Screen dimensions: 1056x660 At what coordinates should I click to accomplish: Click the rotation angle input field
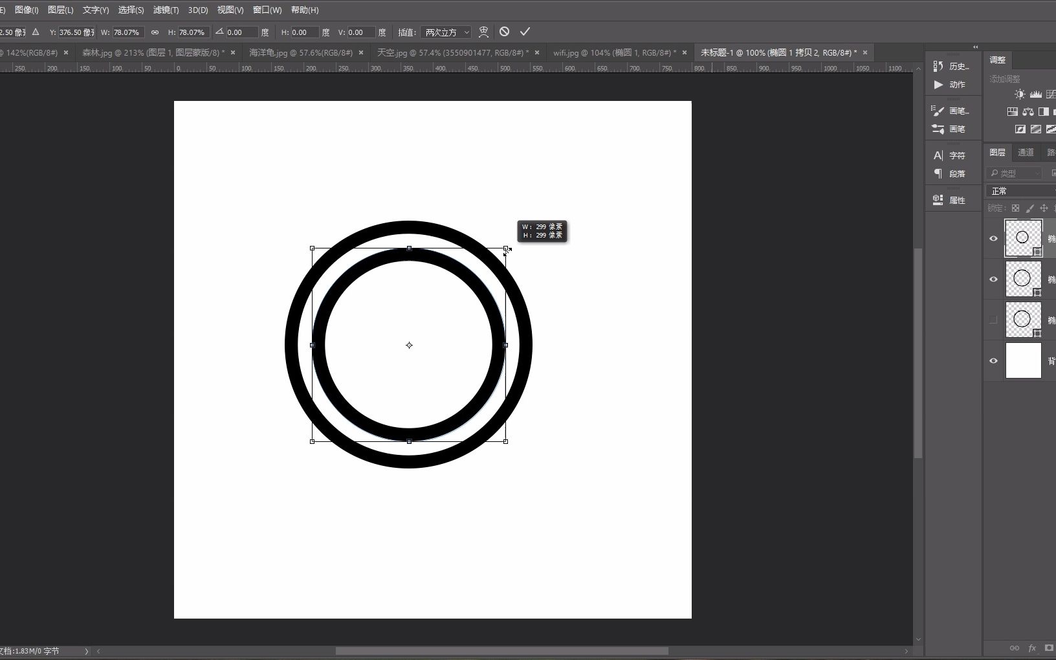tap(242, 32)
